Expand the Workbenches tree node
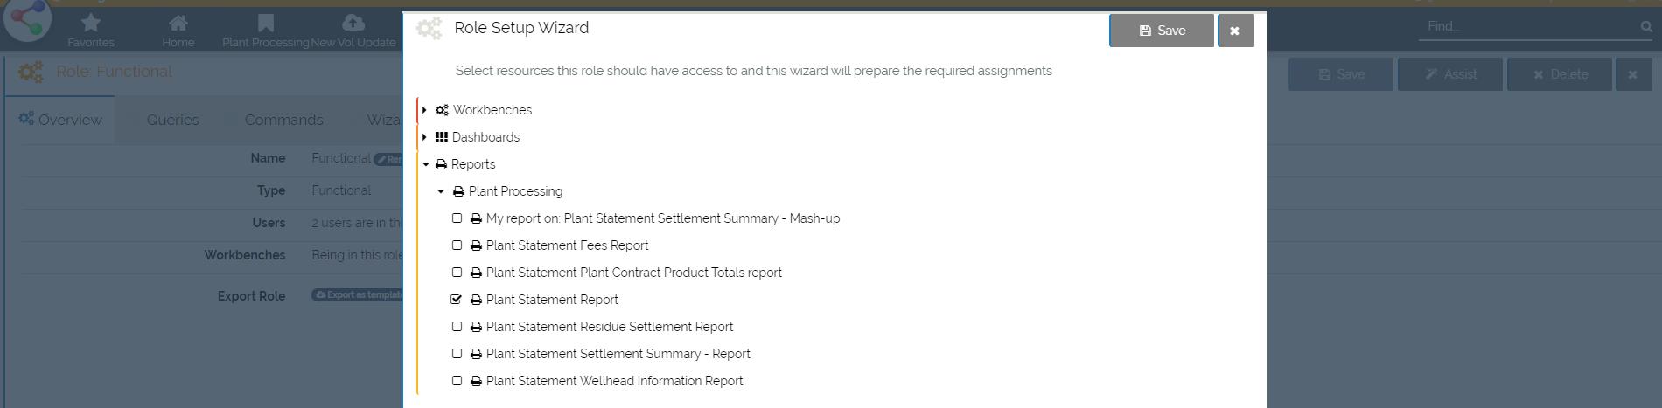This screenshot has width=1662, height=408. point(424,110)
